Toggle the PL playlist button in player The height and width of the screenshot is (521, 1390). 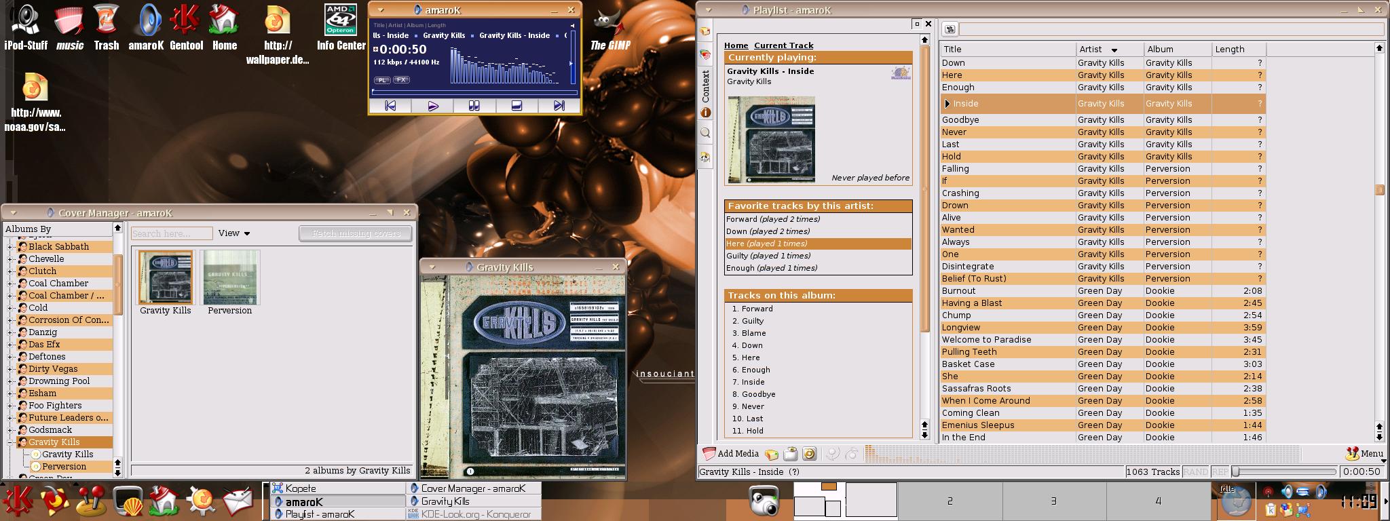(382, 80)
